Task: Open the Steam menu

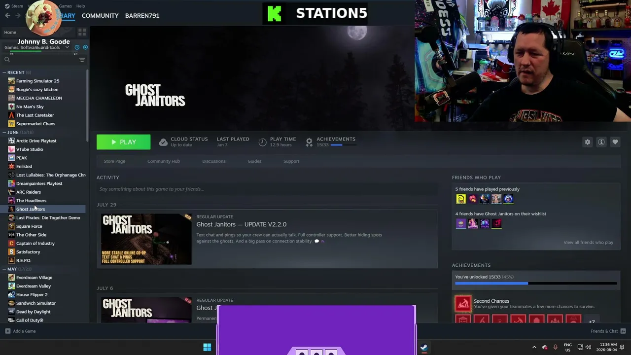Action: coord(14,6)
